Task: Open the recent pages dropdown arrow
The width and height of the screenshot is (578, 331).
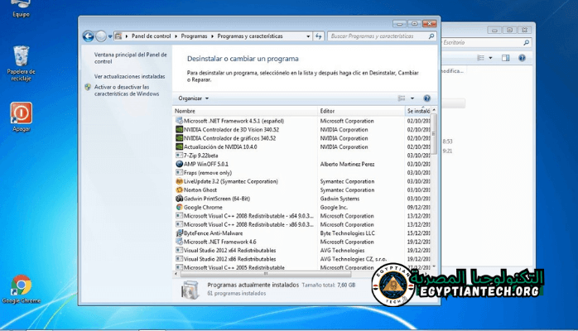Action: click(x=110, y=36)
